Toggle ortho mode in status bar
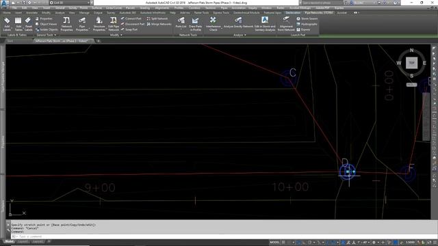The image size is (438, 246). click(x=304, y=243)
